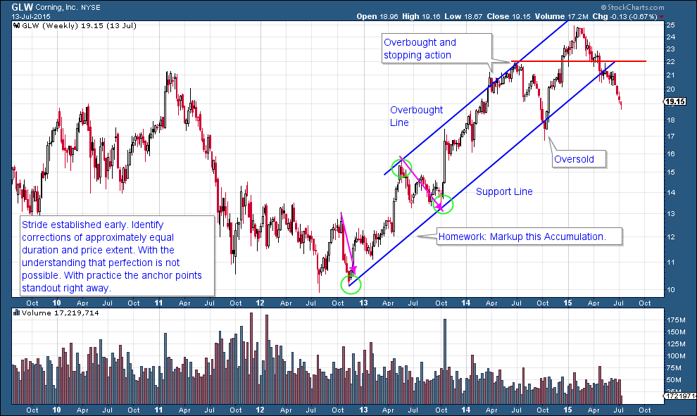Click the price axis label 25
This screenshot has width=697, height=416.
pos(671,25)
